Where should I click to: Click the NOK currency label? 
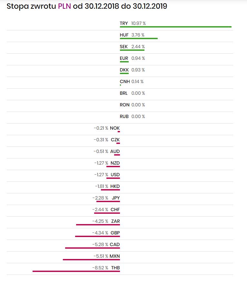[115, 128]
